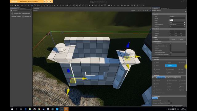
Task: Constrain to X axis in the toolbar
Action: [x=54, y=6]
